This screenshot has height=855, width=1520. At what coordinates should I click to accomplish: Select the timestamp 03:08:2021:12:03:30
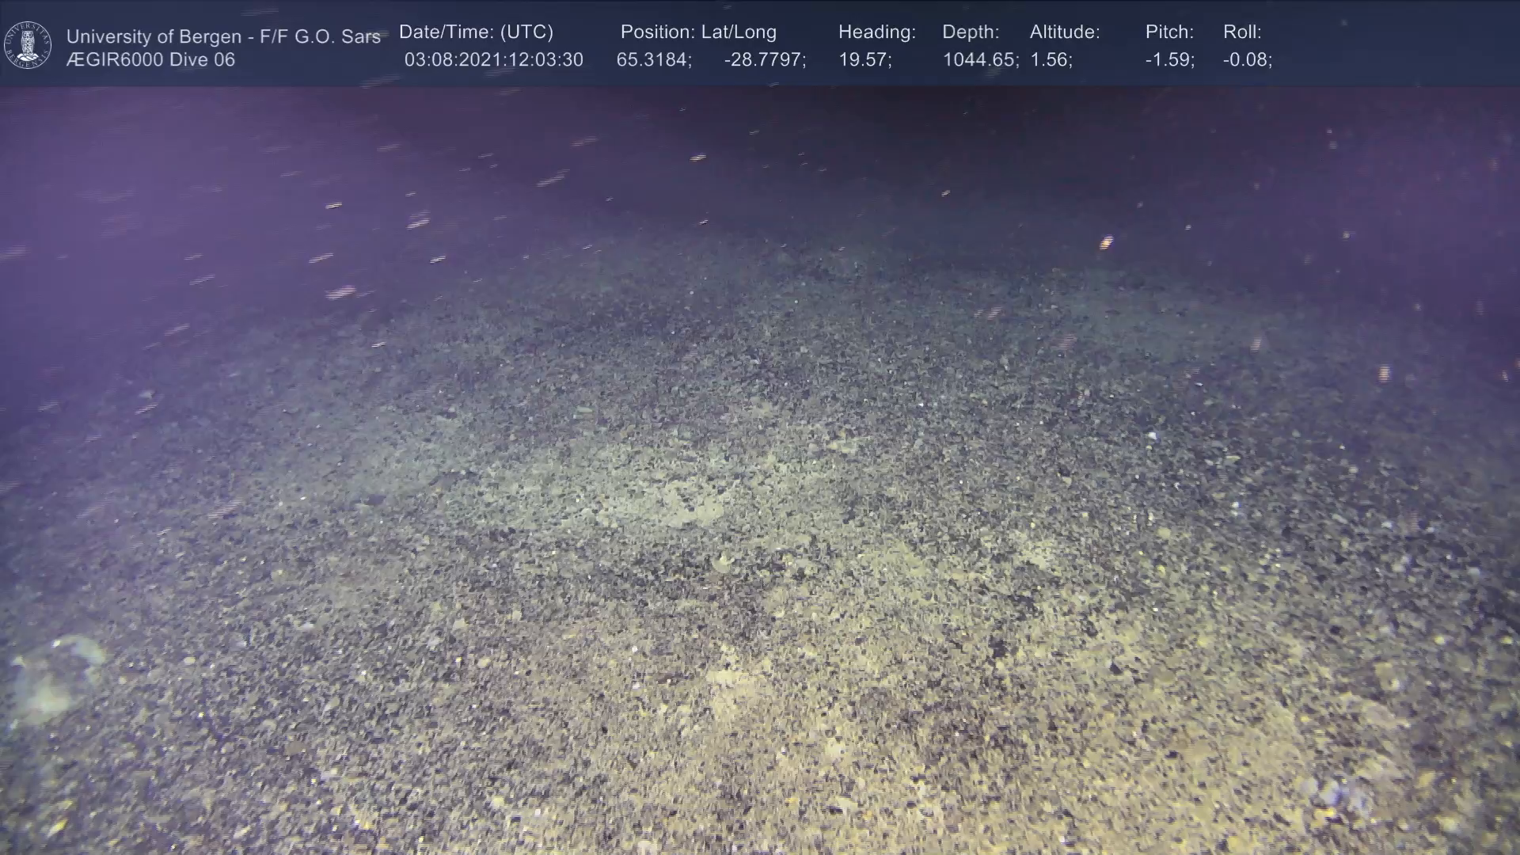pyautogui.click(x=493, y=60)
